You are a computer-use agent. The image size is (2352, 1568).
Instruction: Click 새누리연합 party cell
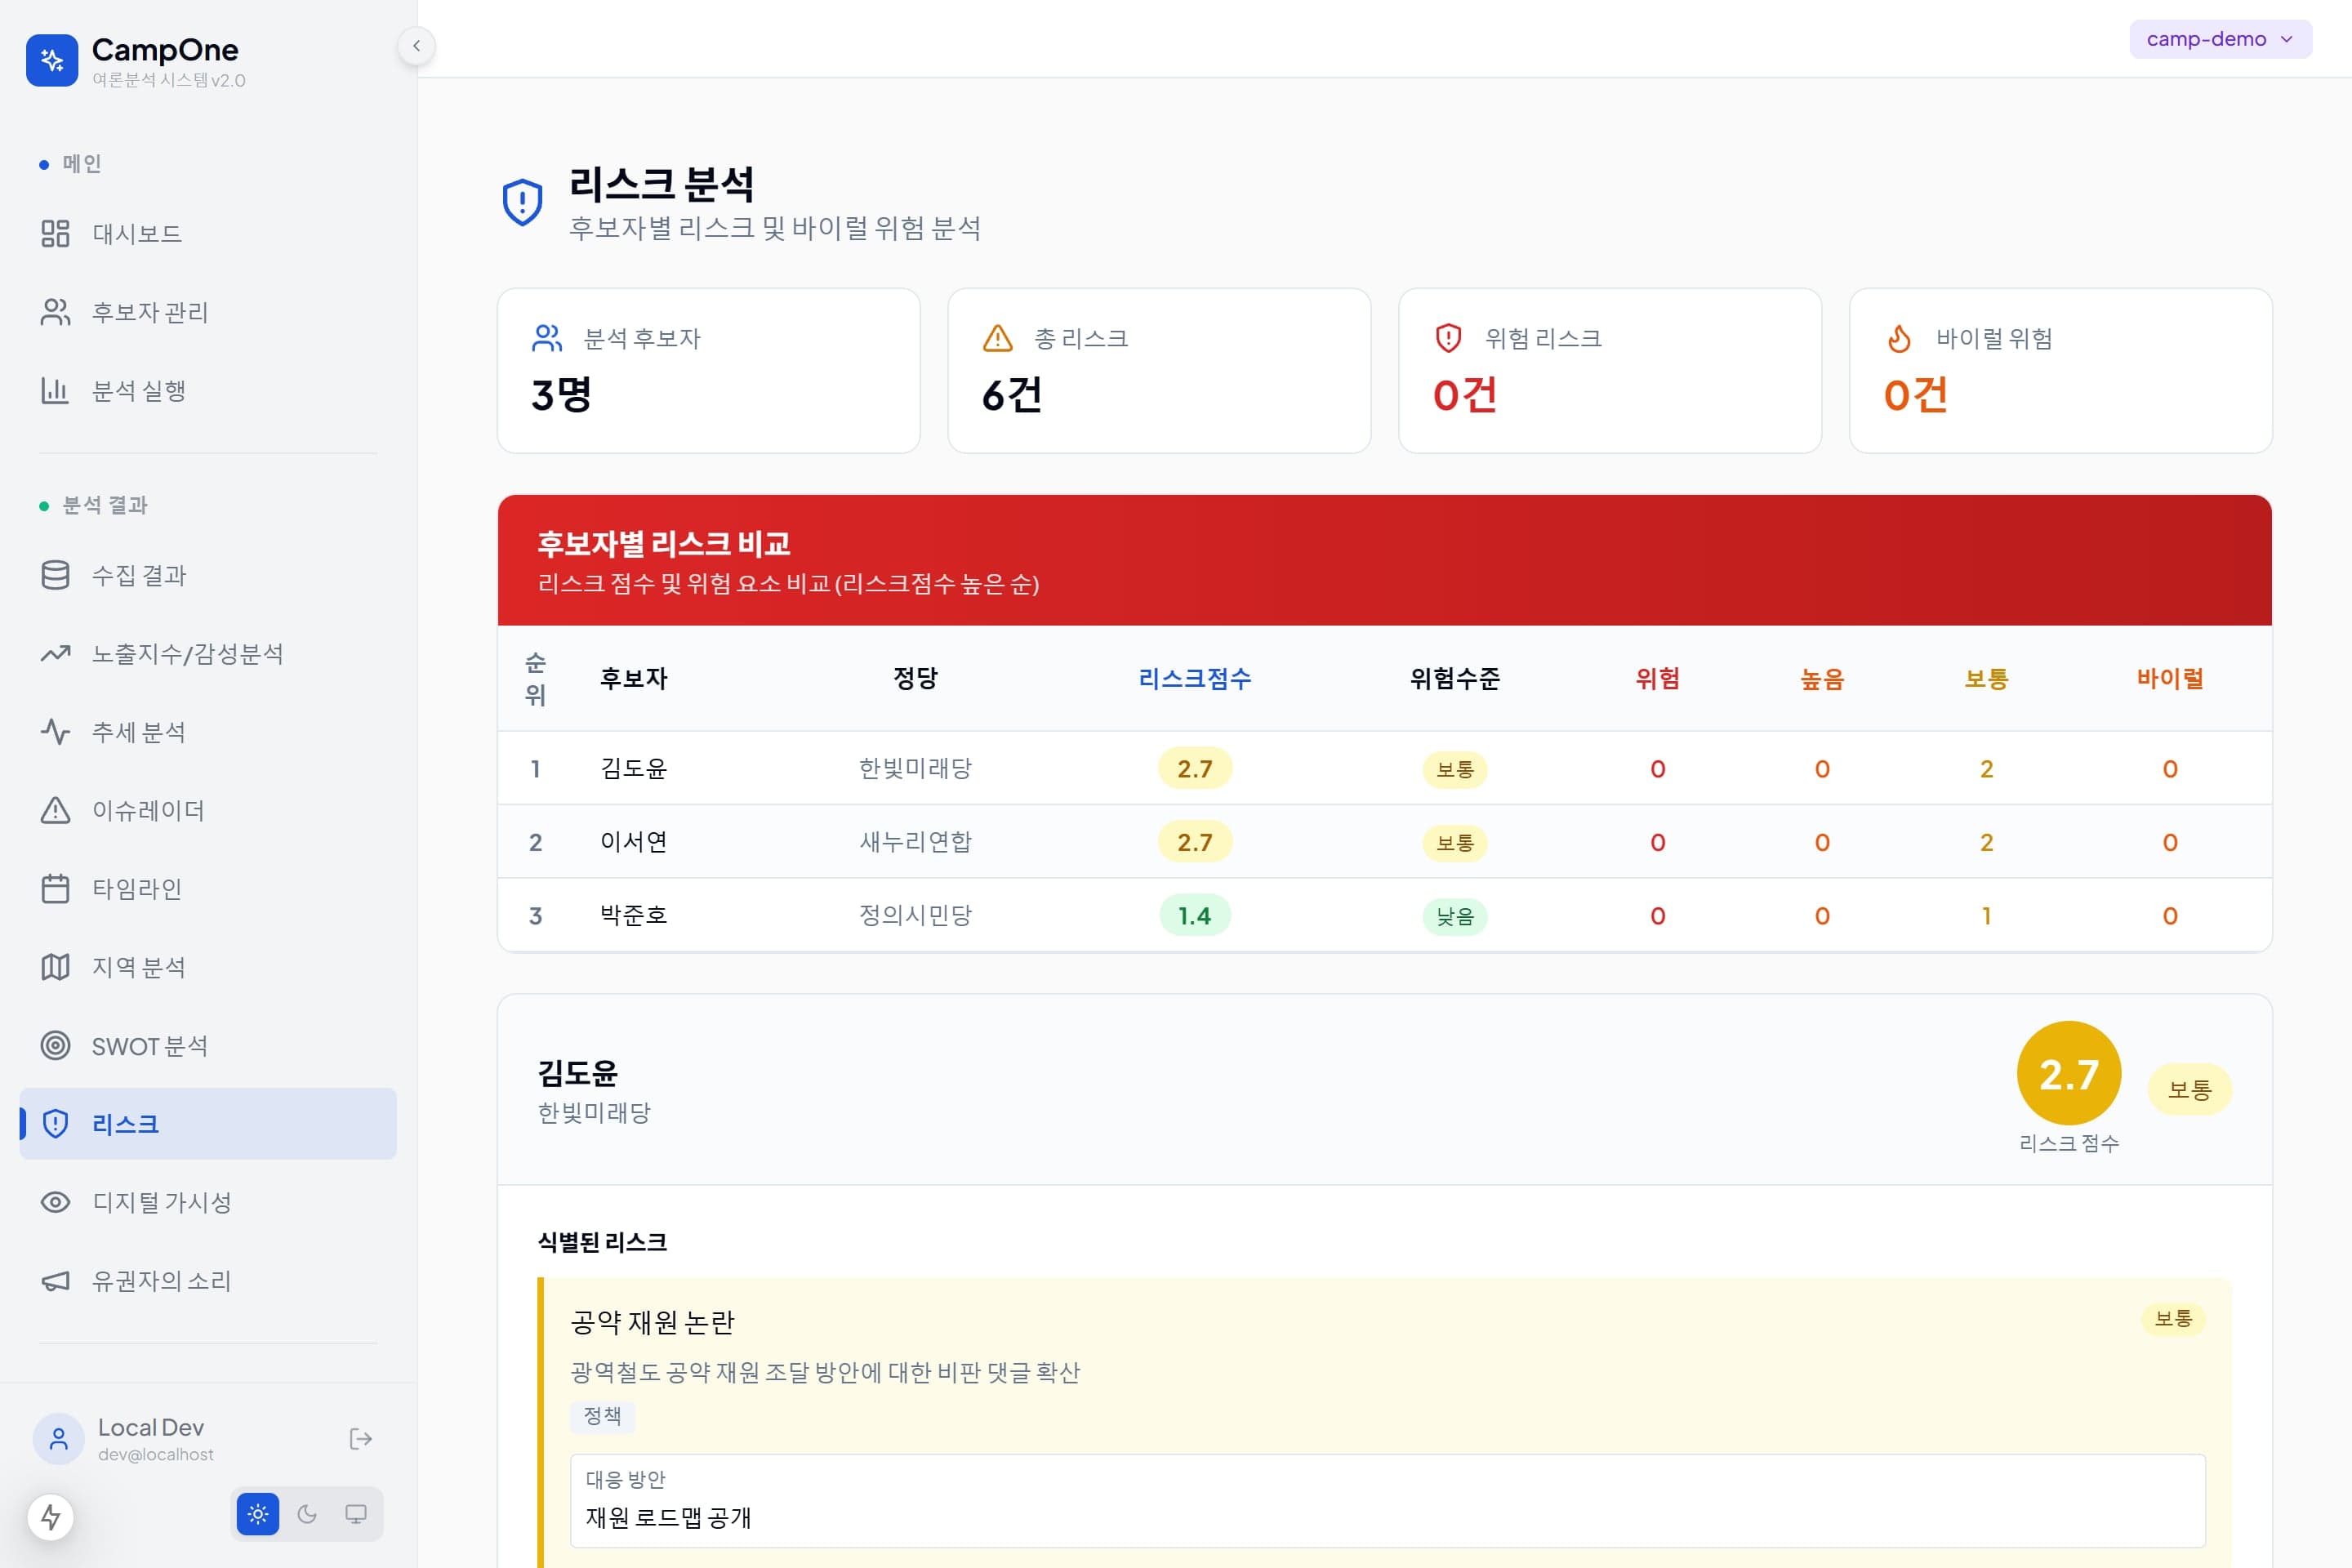coord(915,842)
